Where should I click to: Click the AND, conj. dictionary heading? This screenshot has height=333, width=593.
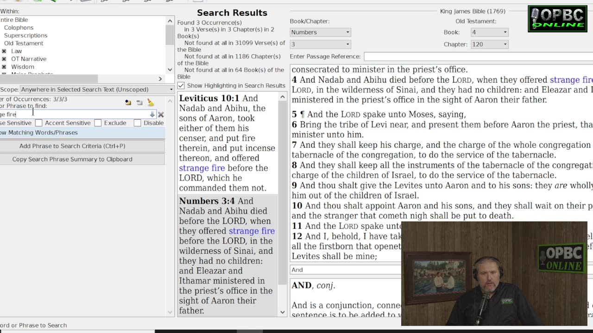coord(313,286)
